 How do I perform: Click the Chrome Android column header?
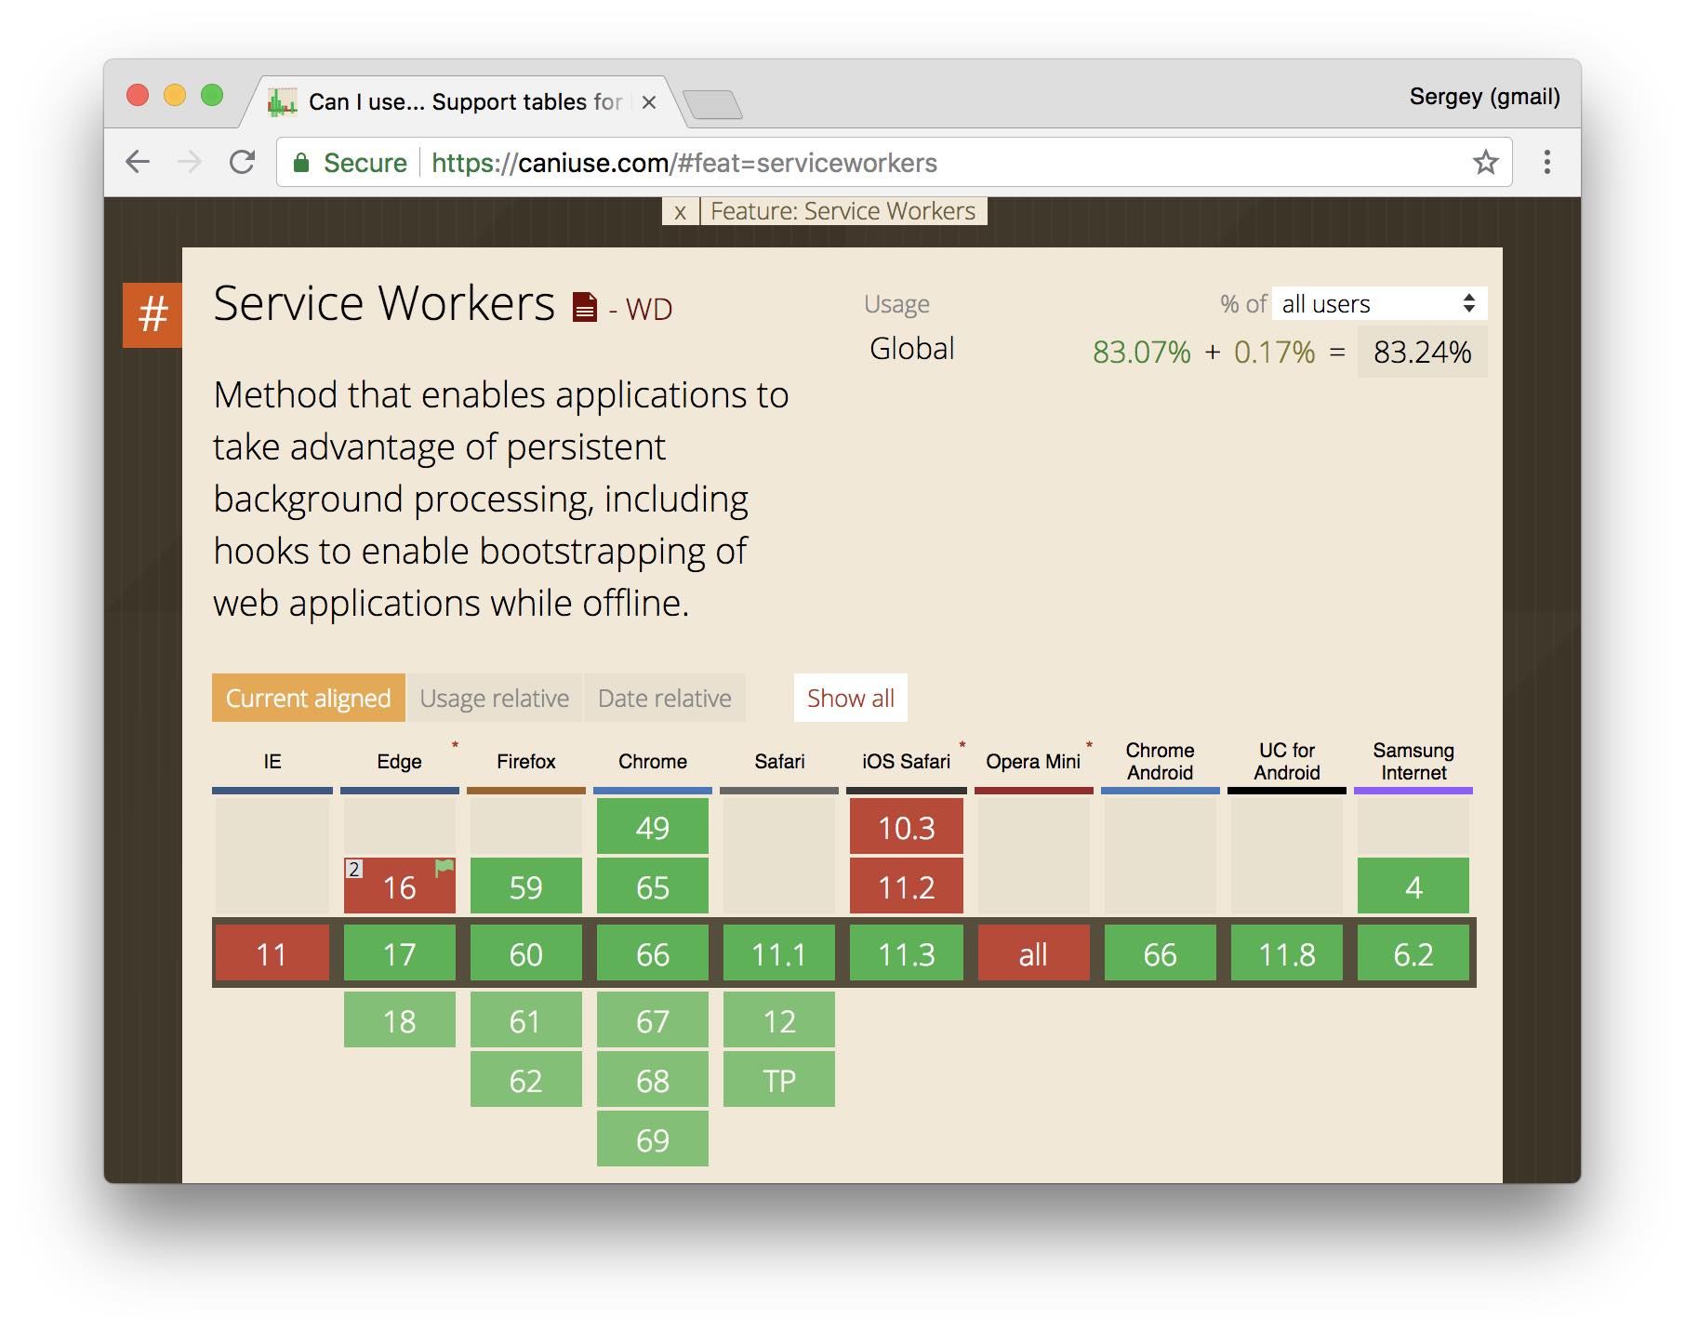1160,761
